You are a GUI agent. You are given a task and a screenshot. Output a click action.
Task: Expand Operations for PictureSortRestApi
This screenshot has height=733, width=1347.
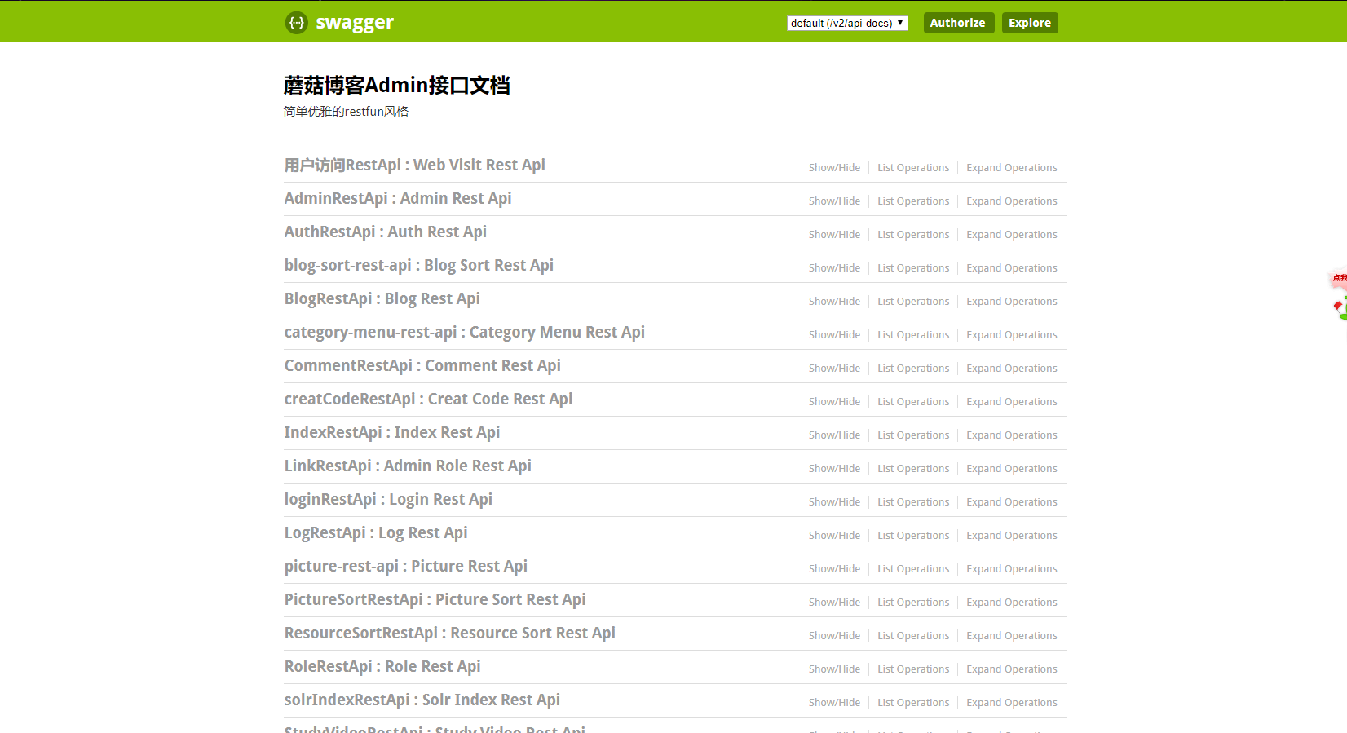pyautogui.click(x=1012, y=603)
